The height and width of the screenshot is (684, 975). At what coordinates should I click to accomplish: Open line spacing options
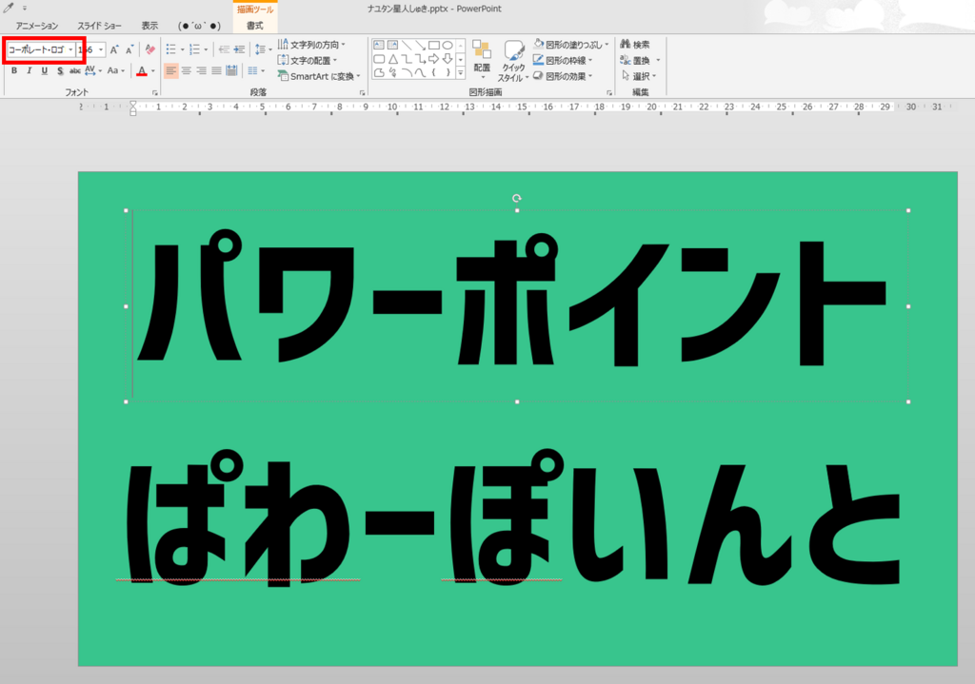[263, 49]
